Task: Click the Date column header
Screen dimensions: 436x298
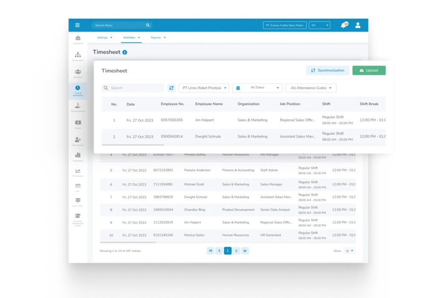Action: pos(131,104)
